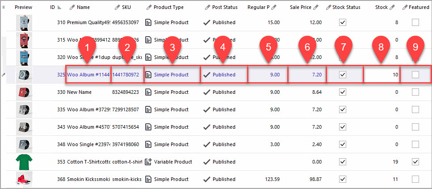This screenshot has height=189, width=432.
Task: Click the green Cotton T-Shirt preview thumbnail
Action: [x=24, y=162]
